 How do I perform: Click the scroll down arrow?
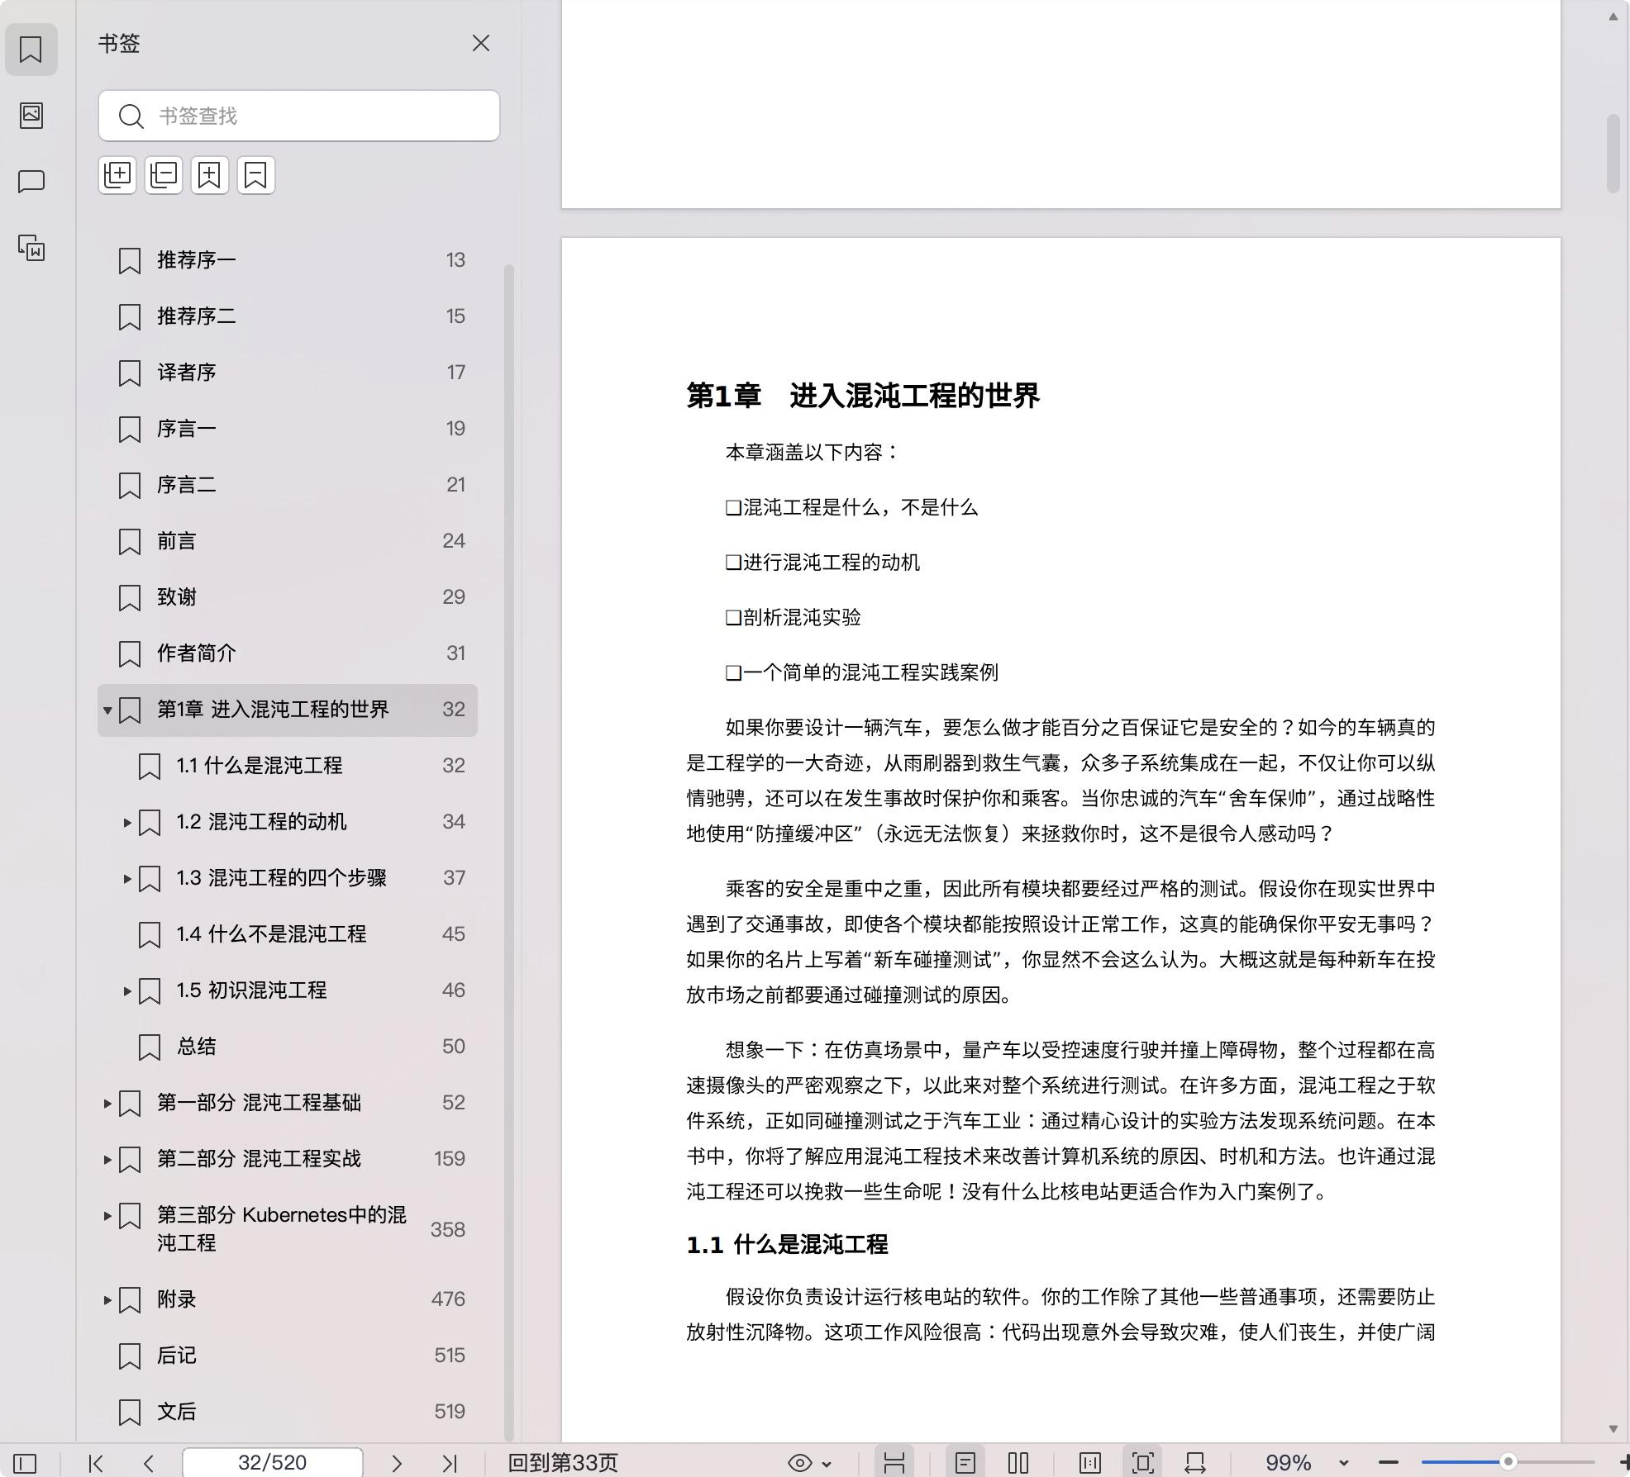[x=1613, y=1428]
